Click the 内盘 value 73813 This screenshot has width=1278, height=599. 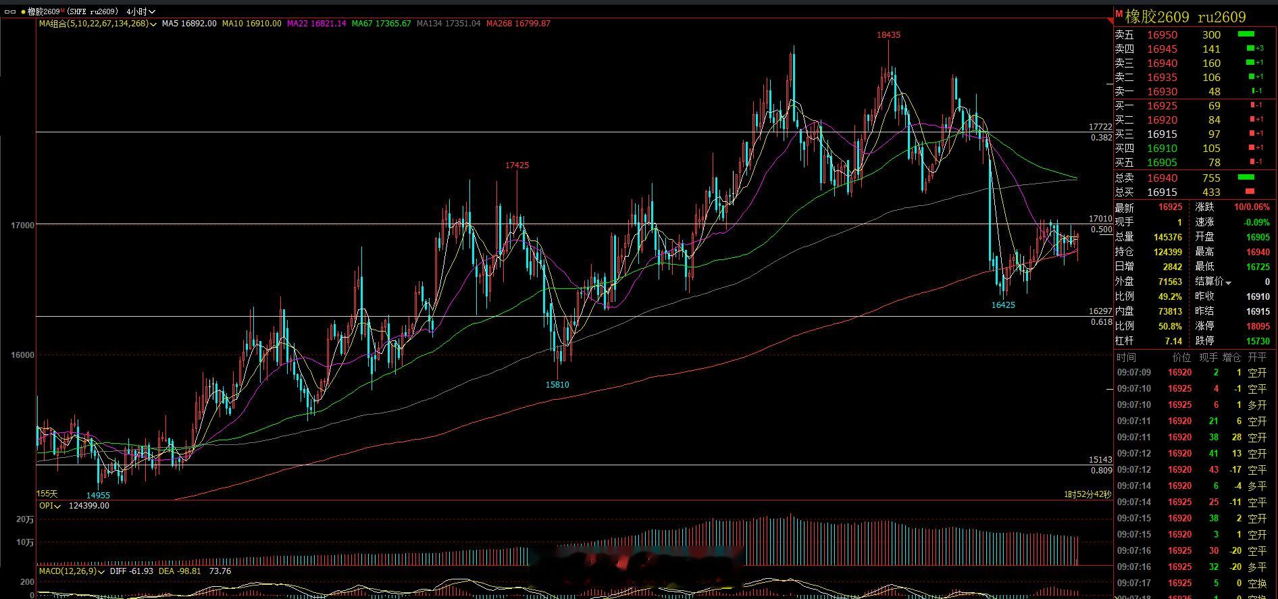point(1170,311)
